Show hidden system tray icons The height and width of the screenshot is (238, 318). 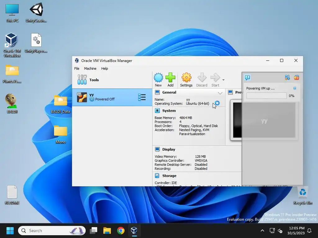point(262,231)
